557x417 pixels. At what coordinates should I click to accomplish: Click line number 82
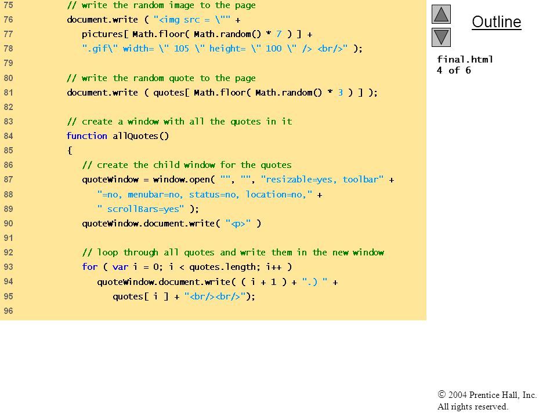[x=8, y=107]
